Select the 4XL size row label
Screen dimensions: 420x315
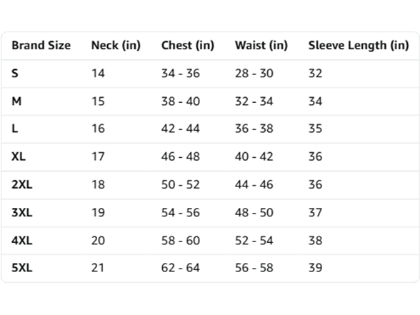[22, 240]
